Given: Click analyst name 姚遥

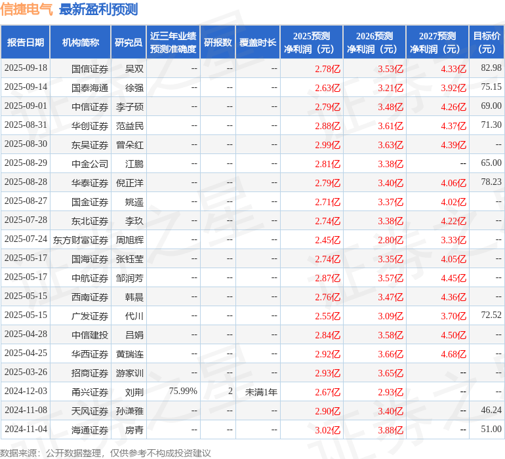Looking at the screenshot, I should [134, 202].
